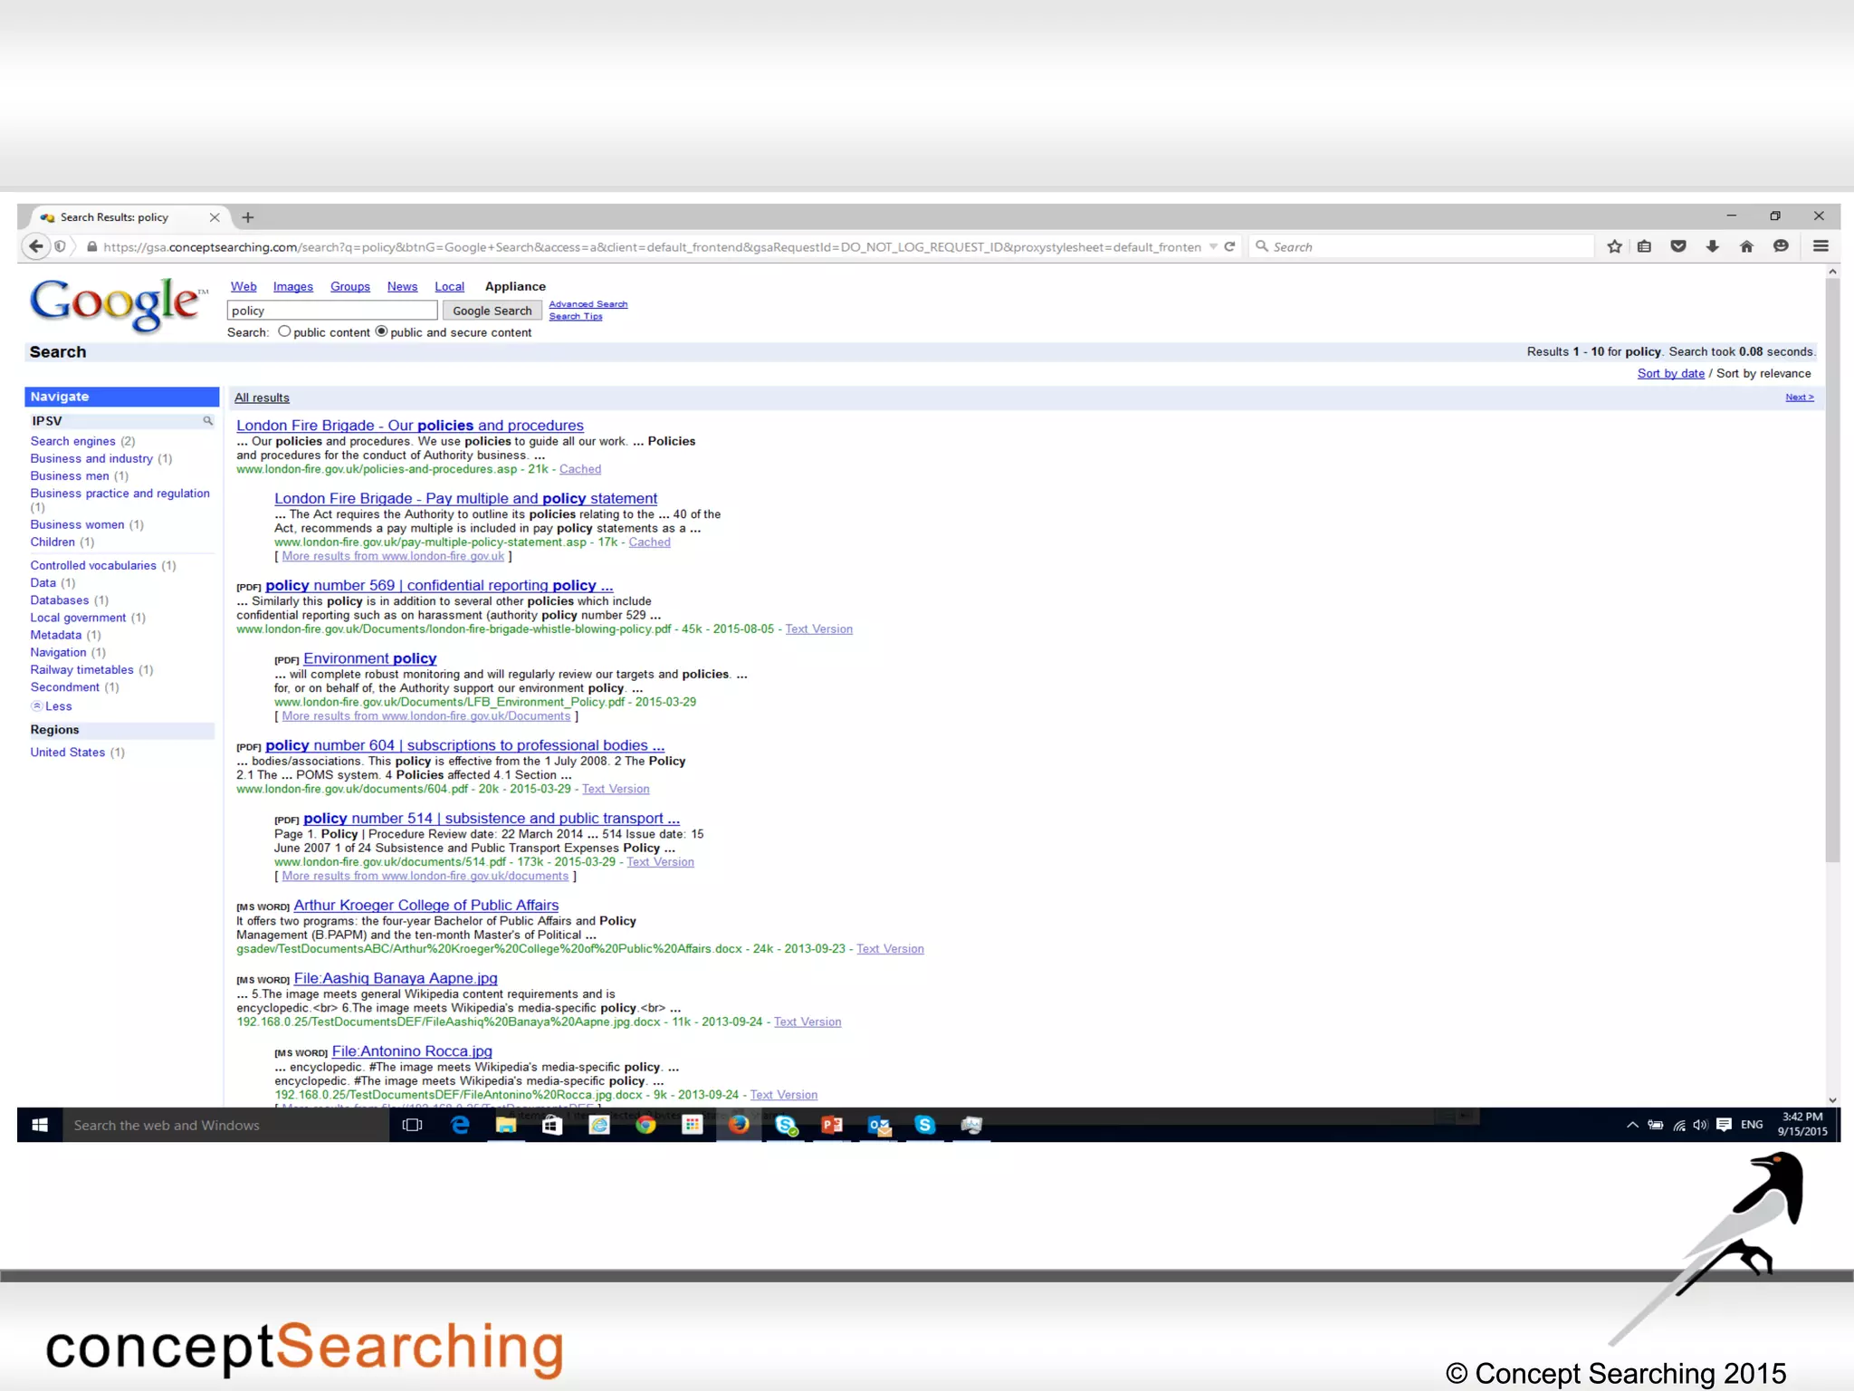Reload the page with the refresh icon
The image size is (1854, 1391).
click(1229, 246)
